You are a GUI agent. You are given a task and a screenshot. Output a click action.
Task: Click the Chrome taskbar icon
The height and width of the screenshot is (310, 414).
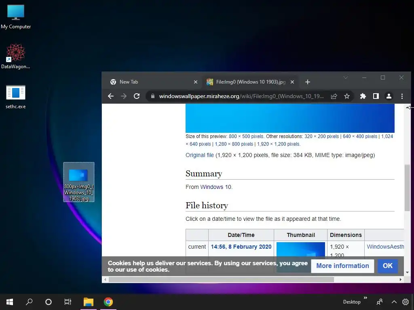click(x=108, y=302)
